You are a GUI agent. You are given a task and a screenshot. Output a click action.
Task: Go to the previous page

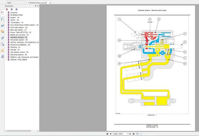(x=110, y=134)
